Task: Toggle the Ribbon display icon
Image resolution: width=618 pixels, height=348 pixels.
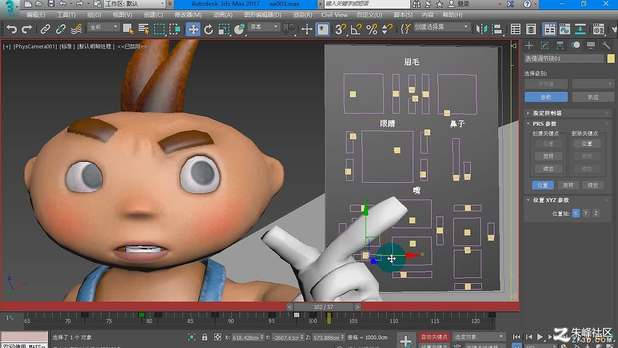Action: pyautogui.click(x=550, y=29)
